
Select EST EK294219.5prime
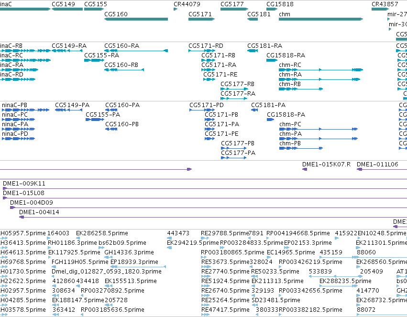(x=169, y=248)
